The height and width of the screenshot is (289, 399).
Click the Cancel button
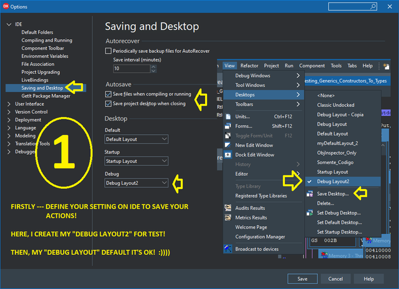point(335,279)
